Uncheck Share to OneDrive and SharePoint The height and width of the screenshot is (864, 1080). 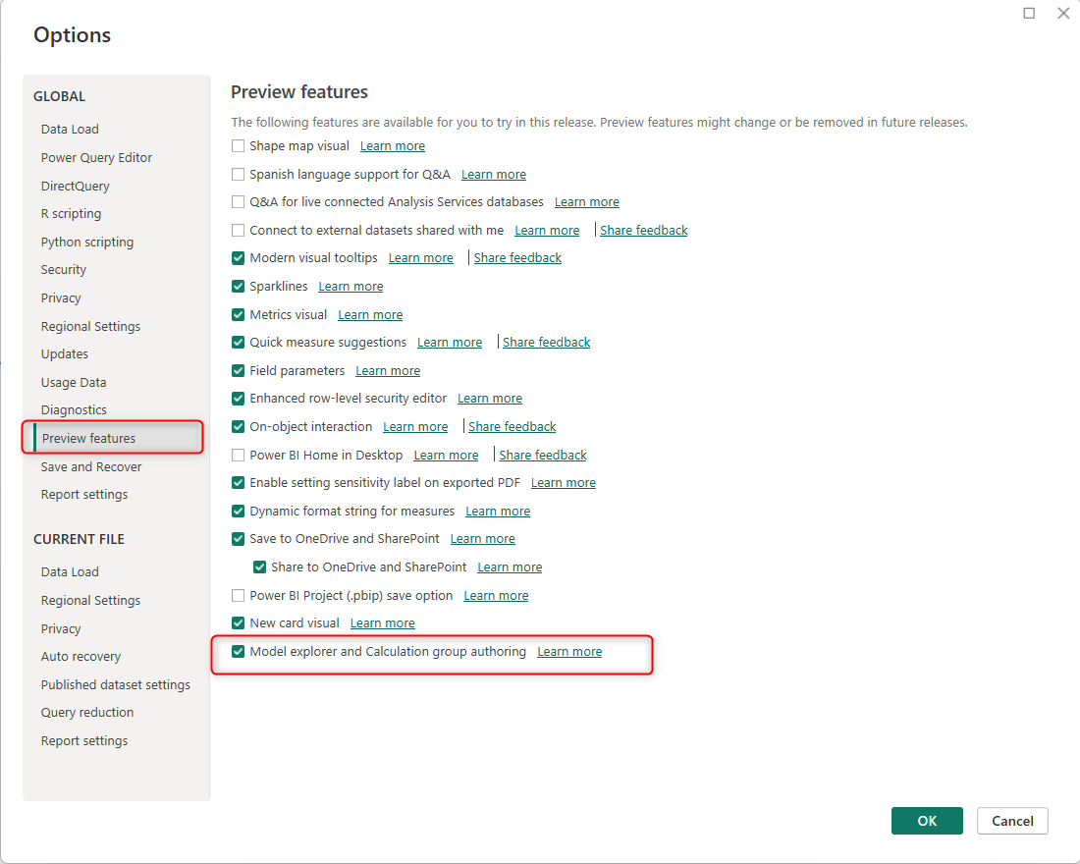coord(259,567)
